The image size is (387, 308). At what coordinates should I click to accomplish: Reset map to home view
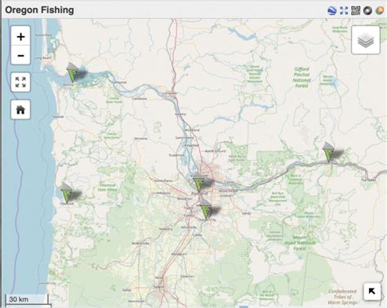(x=20, y=109)
